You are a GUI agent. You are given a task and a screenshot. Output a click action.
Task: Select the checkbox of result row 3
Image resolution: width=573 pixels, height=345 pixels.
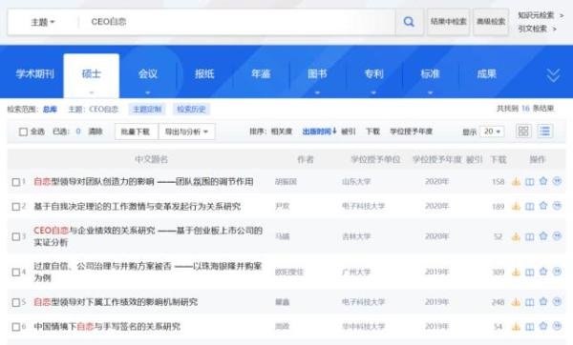click(x=16, y=237)
